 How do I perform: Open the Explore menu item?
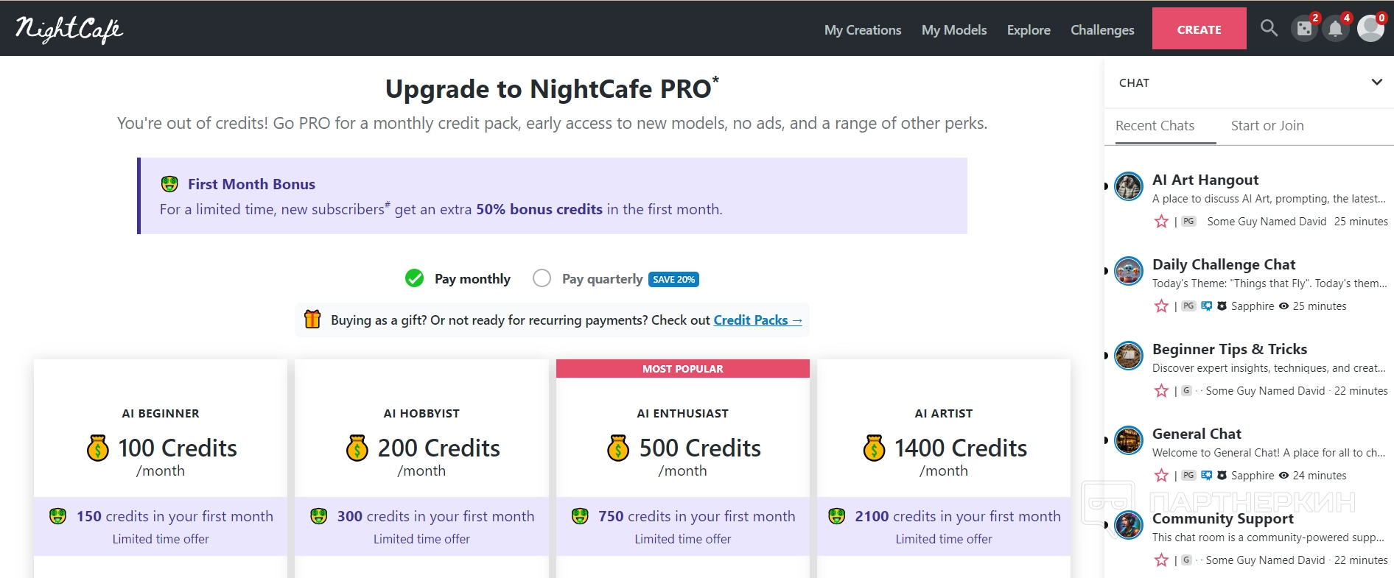(x=1029, y=30)
